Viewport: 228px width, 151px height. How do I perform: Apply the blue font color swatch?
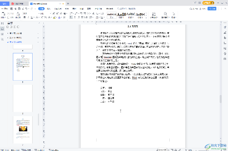point(59,17)
